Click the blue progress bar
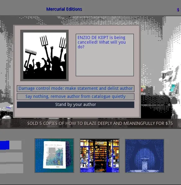This screenshot has width=181, height=185. click(x=11, y=145)
